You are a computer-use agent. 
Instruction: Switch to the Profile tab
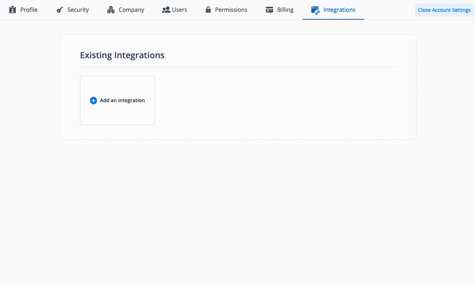[x=24, y=10]
